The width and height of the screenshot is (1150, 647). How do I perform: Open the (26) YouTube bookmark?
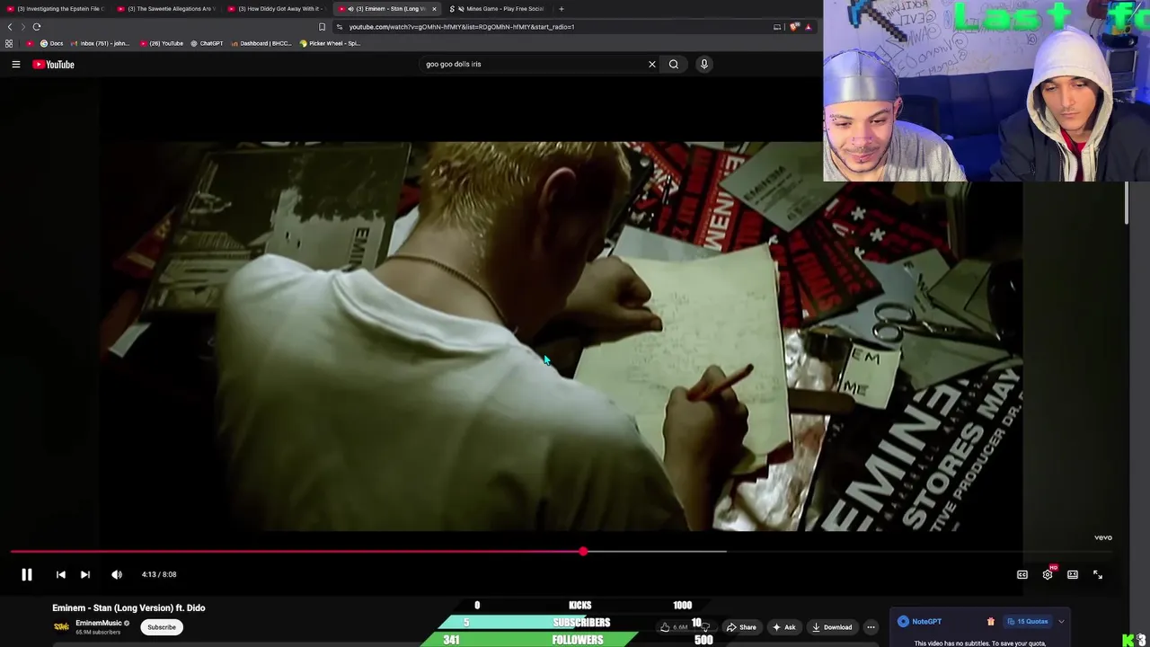pyautogui.click(x=162, y=43)
